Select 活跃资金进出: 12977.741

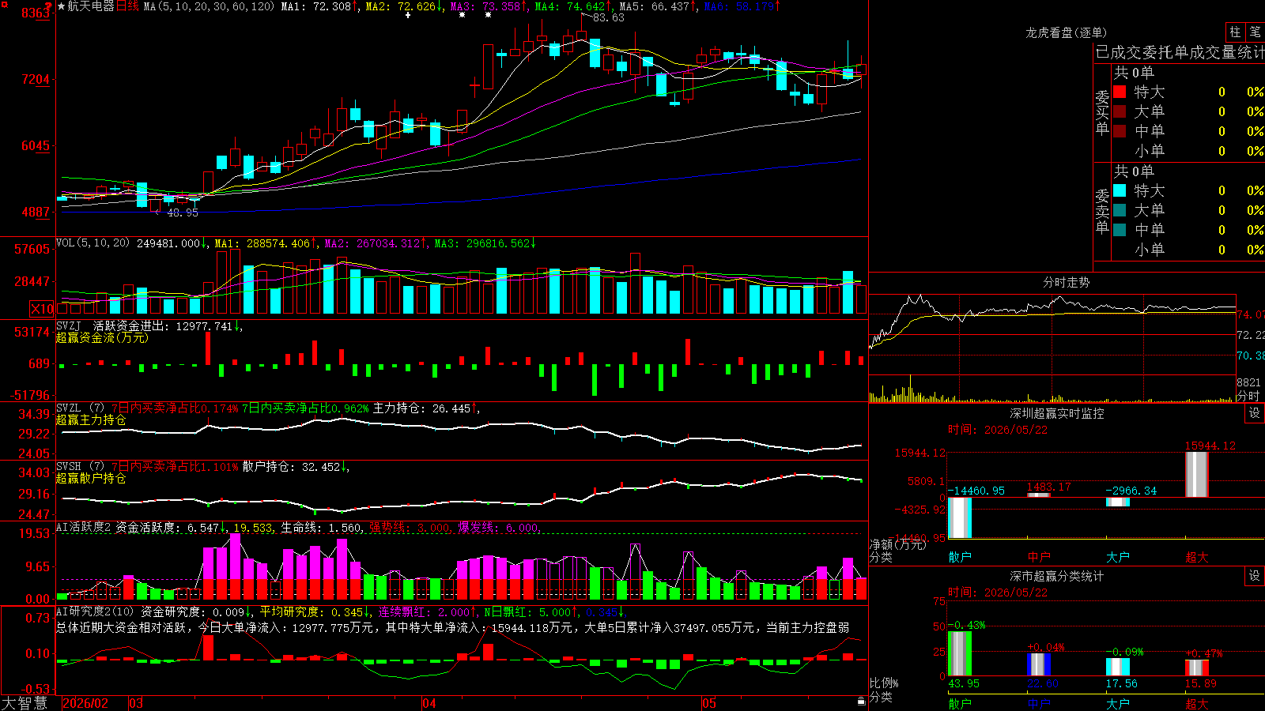(x=163, y=325)
